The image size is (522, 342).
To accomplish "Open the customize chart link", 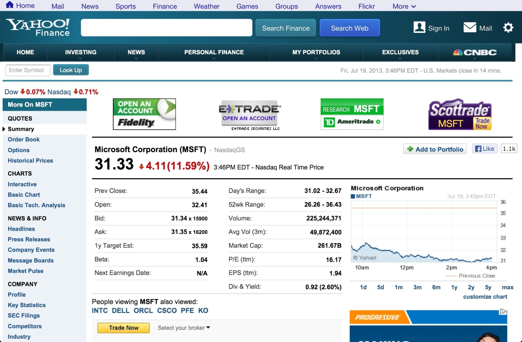I will click(x=485, y=297).
